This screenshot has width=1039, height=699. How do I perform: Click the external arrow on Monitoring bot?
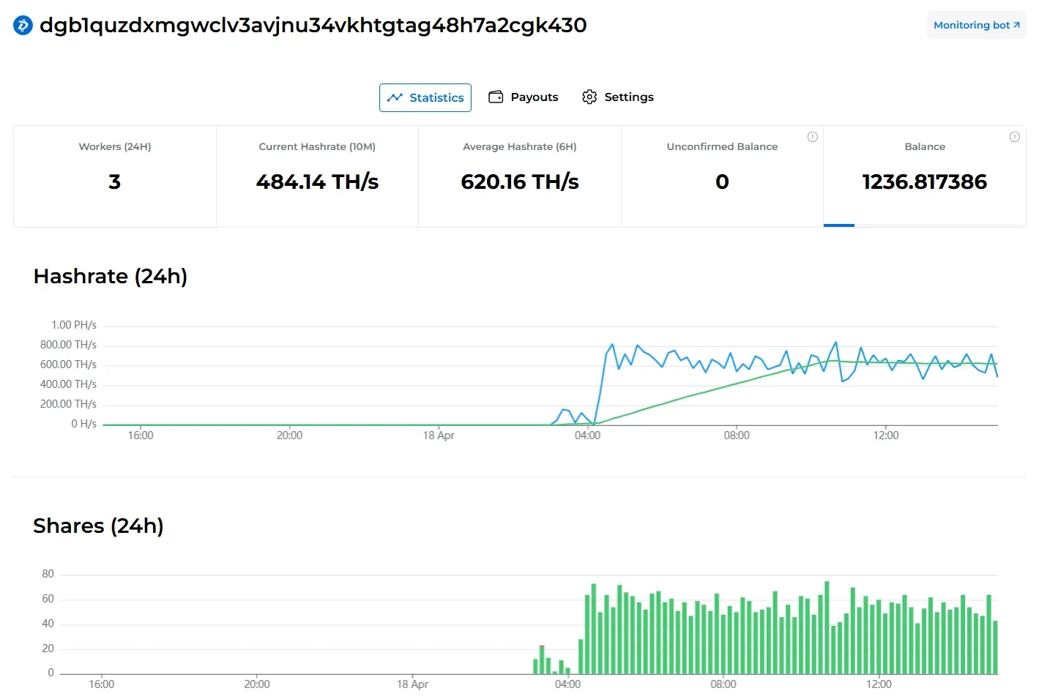point(1016,25)
